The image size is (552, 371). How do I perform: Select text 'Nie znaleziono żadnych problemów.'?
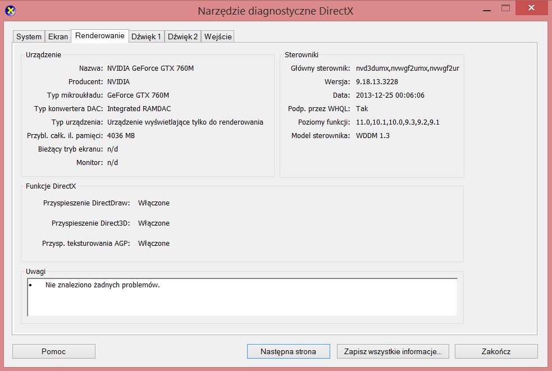pos(102,285)
